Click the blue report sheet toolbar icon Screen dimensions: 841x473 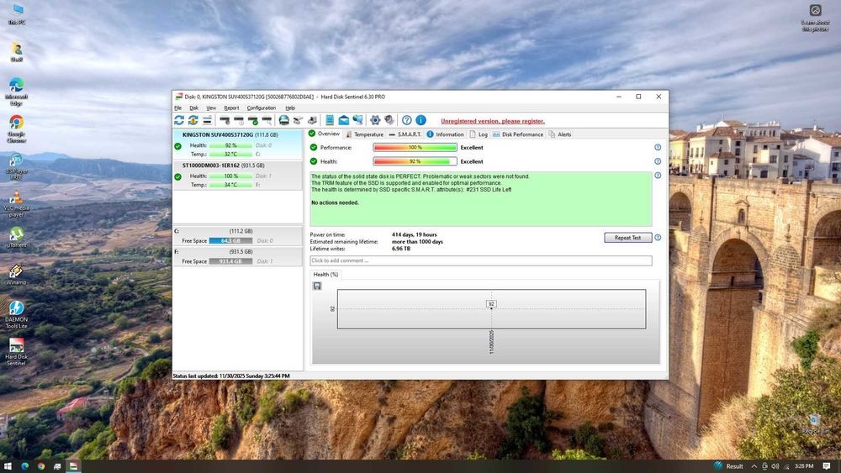point(330,120)
